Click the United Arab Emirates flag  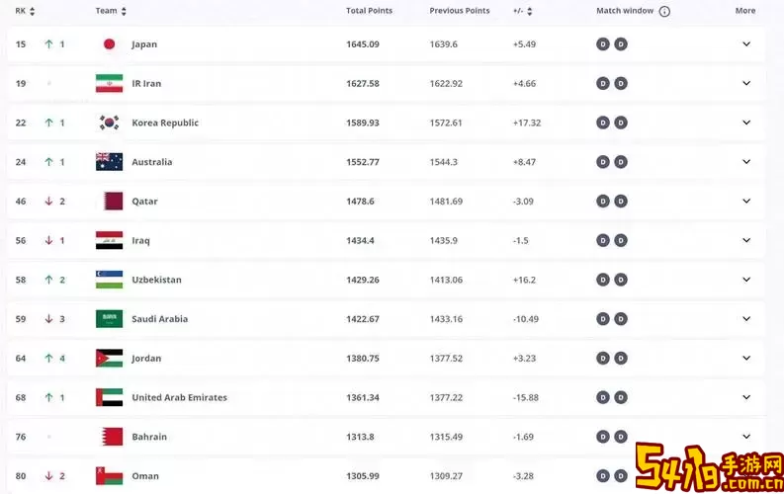point(109,397)
